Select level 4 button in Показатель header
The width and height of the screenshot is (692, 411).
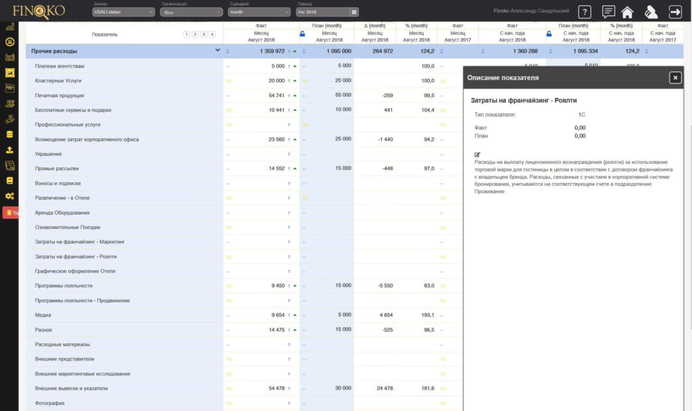pos(212,34)
